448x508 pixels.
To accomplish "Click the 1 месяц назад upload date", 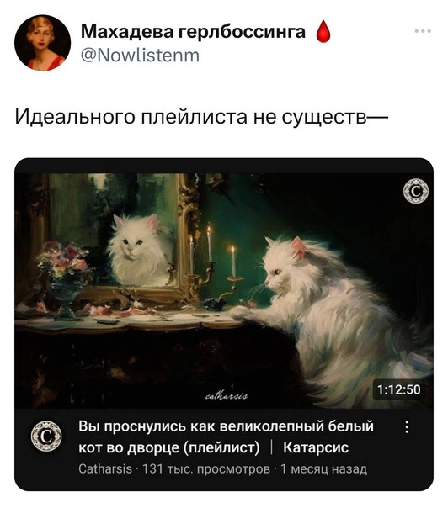I will click(x=323, y=468).
